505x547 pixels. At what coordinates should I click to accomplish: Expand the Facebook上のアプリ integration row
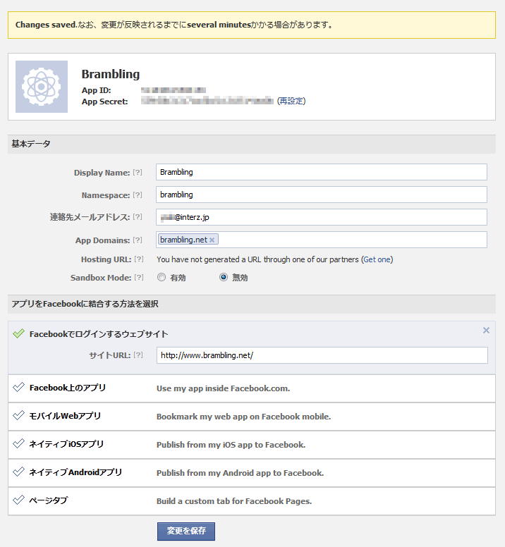[x=252, y=388]
